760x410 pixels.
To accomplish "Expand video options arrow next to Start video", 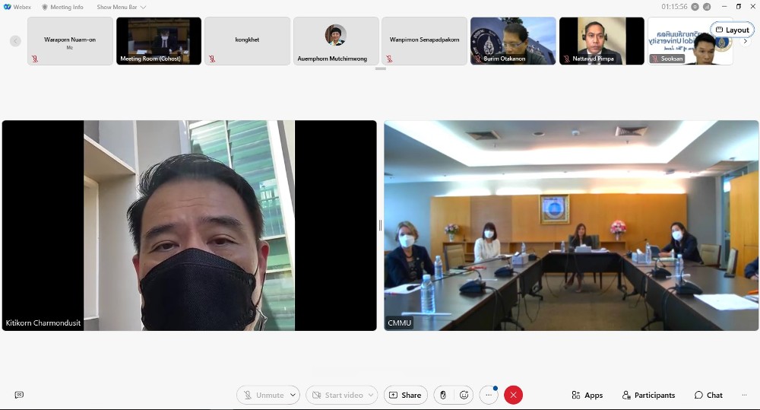I will (x=371, y=395).
